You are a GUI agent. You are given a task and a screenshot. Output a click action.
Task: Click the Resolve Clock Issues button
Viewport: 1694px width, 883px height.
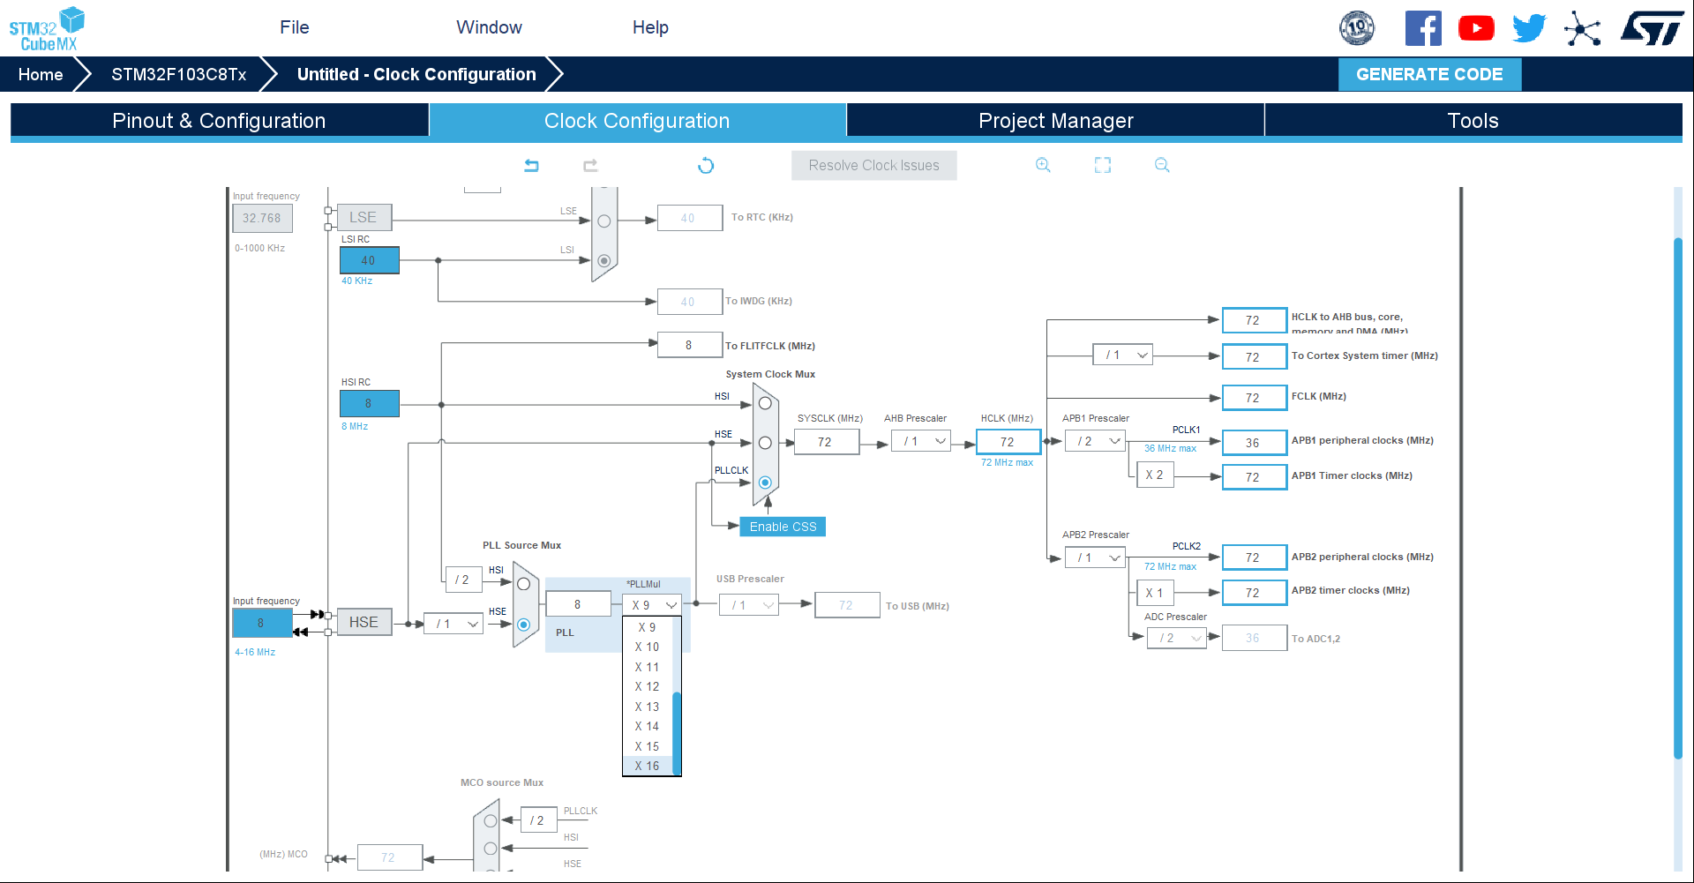point(873,165)
